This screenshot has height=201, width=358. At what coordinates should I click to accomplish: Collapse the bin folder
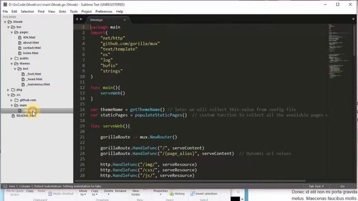click(x=8, y=27)
